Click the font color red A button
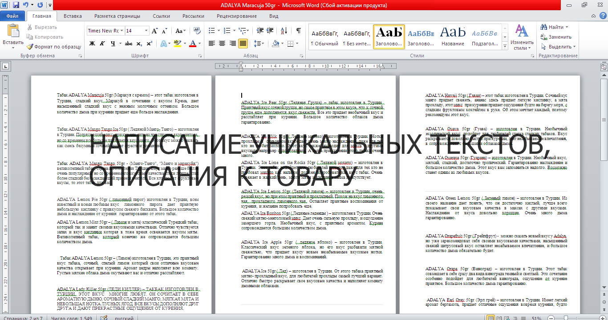This screenshot has width=608, height=320. 193,44
